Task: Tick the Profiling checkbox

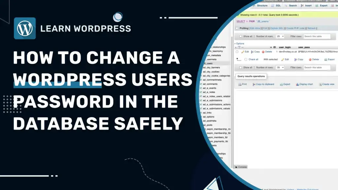Action: click(x=237, y=28)
